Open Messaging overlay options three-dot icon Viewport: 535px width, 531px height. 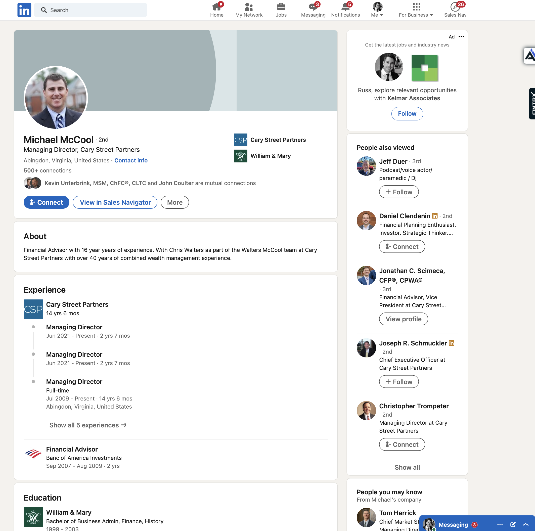click(x=500, y=525)
